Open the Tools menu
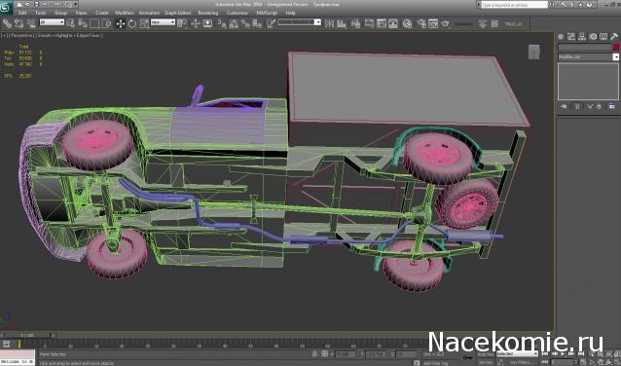This screenshot has width=621, height=366. pyautogui.click(x=41, y=13)
